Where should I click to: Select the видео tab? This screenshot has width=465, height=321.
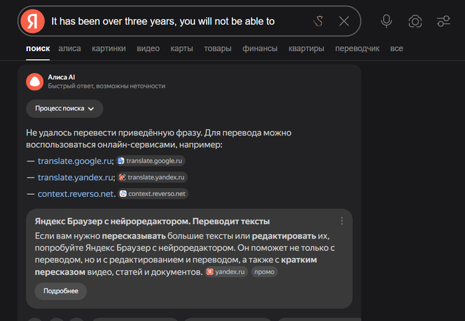tap(148, 49)
